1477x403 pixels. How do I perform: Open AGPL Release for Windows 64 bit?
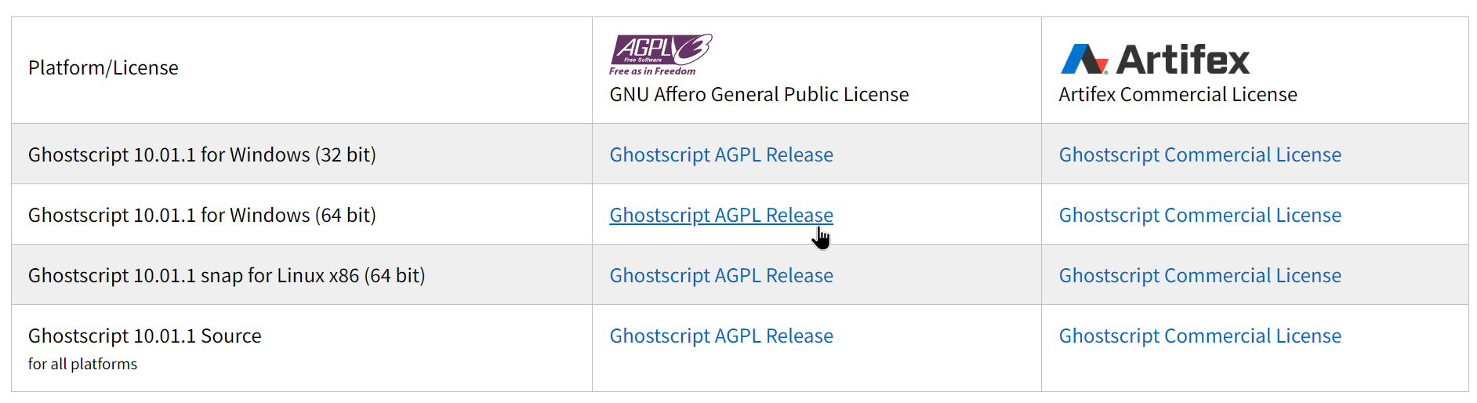coord(721,215)
